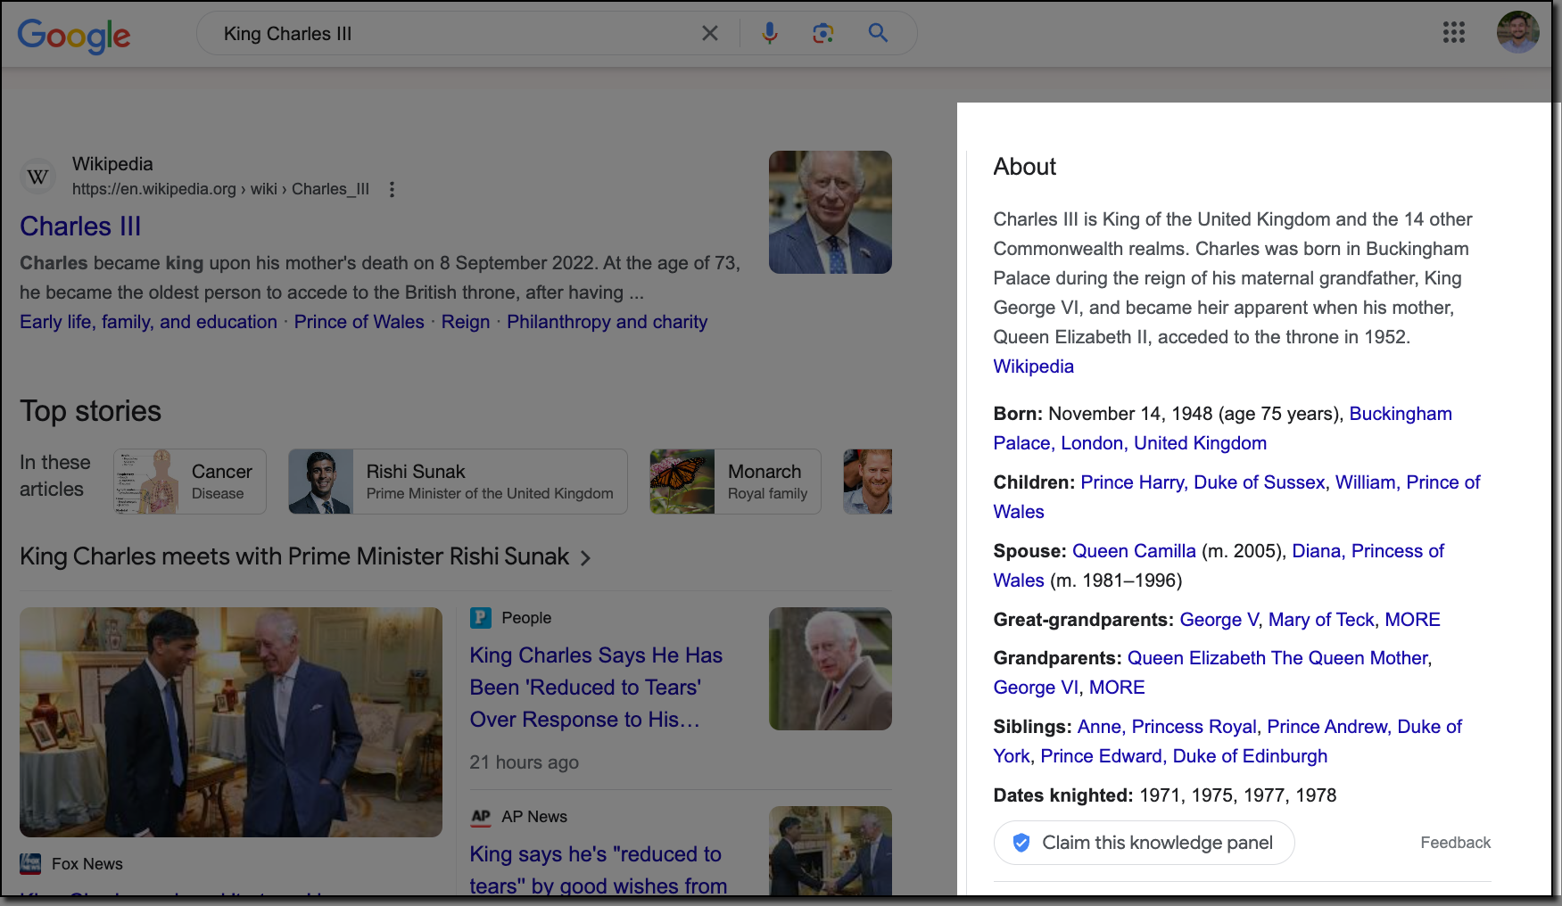Image resolution: width=1562 pixels, height=906 pixels.
Task: Clear the search query with X icon
Action: coord(710,34)
